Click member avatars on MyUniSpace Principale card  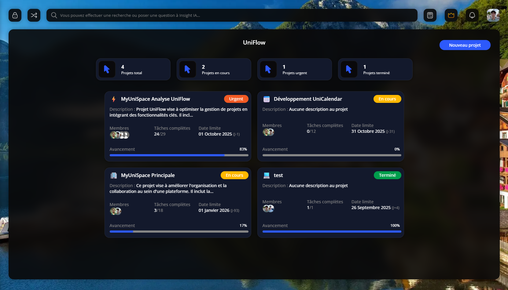point(116,211)
